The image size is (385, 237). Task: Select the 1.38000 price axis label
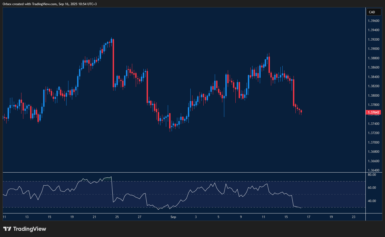click(x=373, y=96)
